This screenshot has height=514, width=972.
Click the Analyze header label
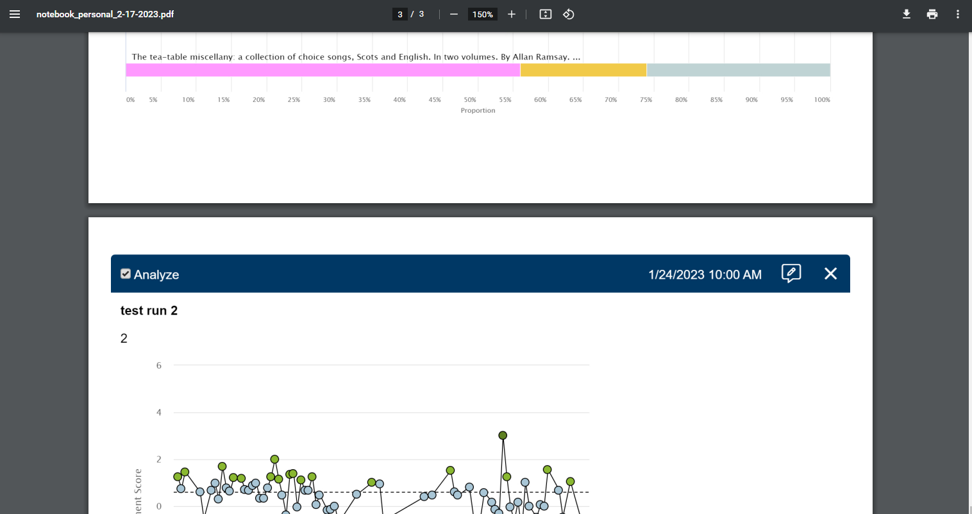pyautogui.click(x=156, y=274)
